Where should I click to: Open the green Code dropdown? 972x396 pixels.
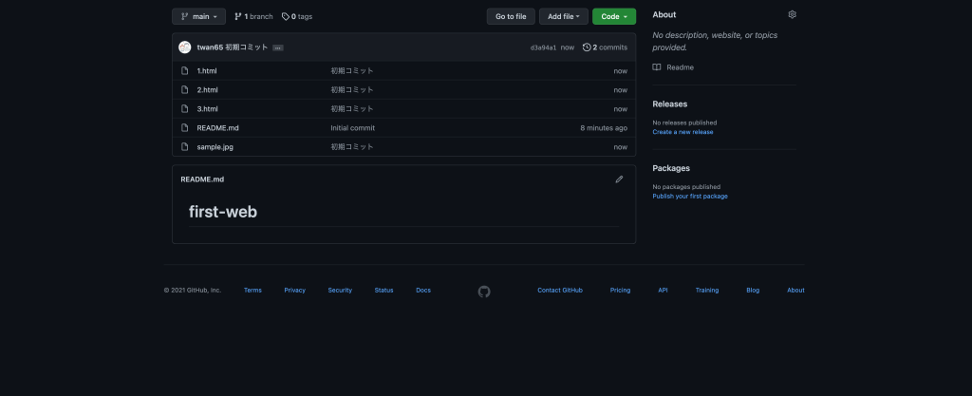(x=614, y=16)
